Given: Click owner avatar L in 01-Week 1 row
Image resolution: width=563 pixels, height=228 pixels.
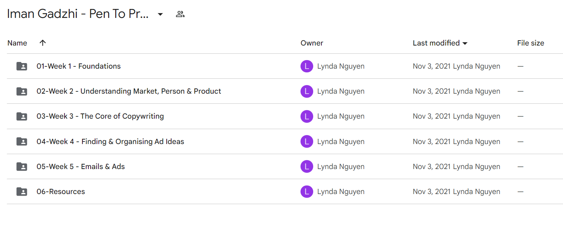Looking at the screenshot, I should [x=307, y=66].
